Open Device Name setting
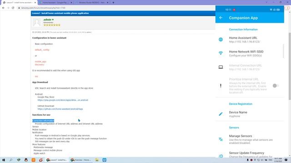The image size is (291, 163). pyautogui.click(x=250, y=114)
